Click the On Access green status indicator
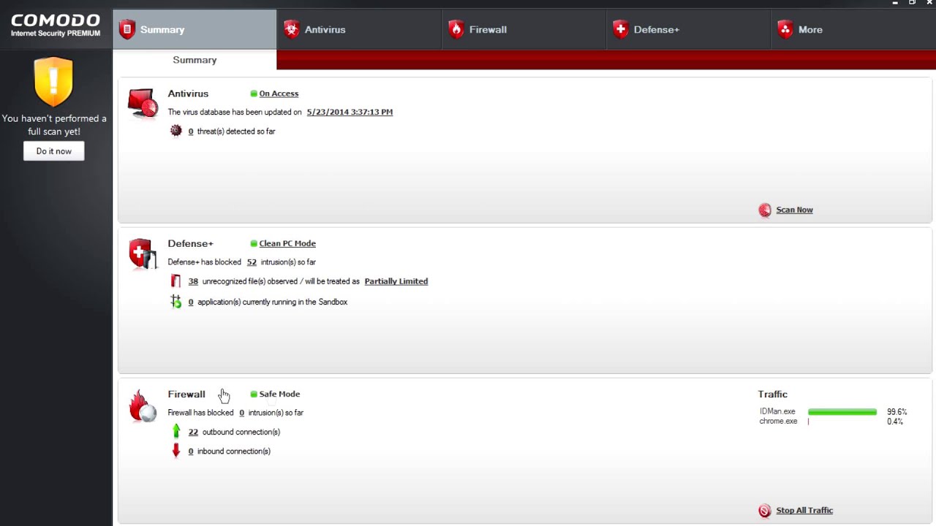Screen dimensions: 936x526 click(254, 94)
